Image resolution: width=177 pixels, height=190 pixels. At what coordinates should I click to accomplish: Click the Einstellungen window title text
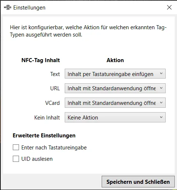pyautogui.click(x=29, y=8)
